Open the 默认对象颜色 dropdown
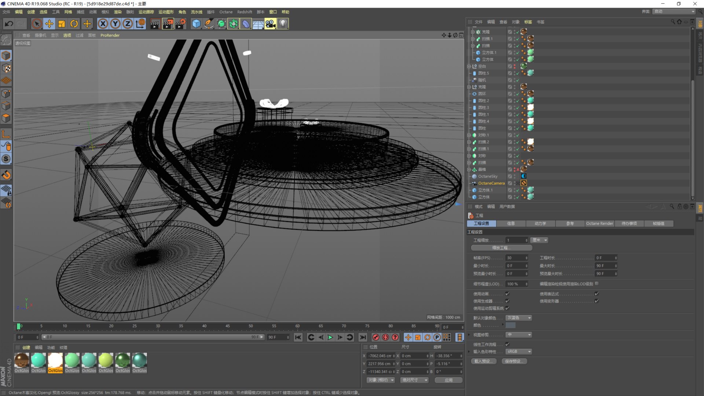 (519, 318)
